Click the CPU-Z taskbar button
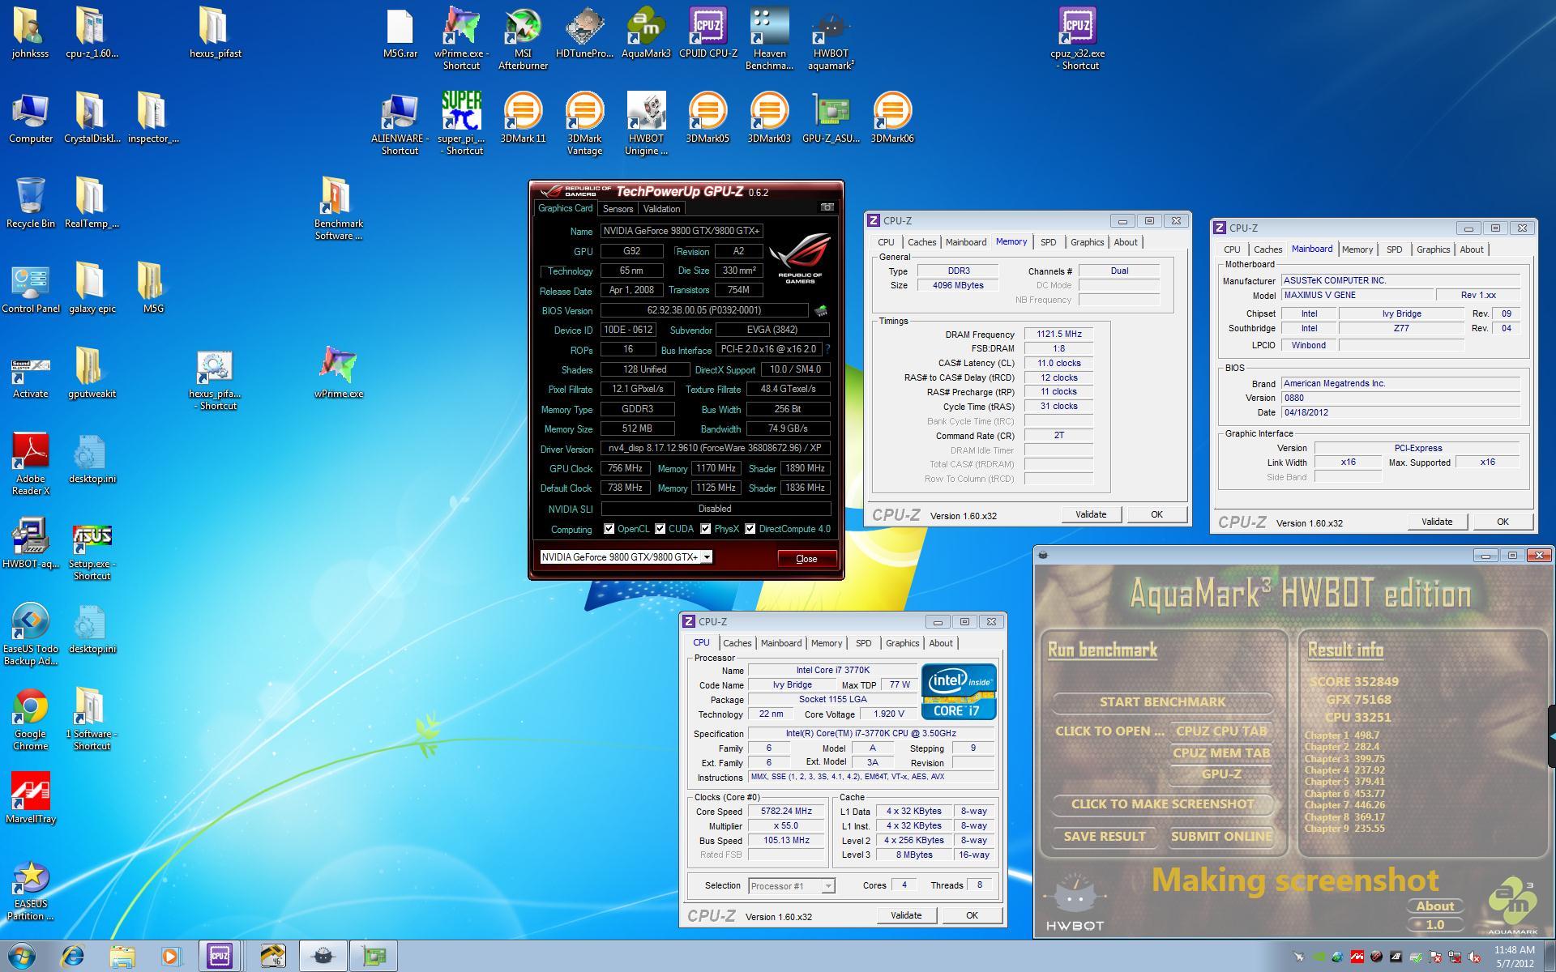 (x=219, y=957)
